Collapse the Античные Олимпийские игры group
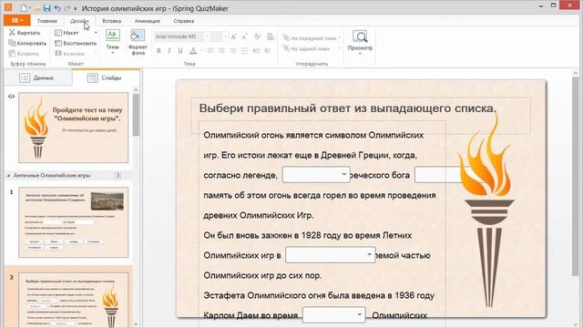This screenshot has width=583, height=328. click(x=9, y=175)
